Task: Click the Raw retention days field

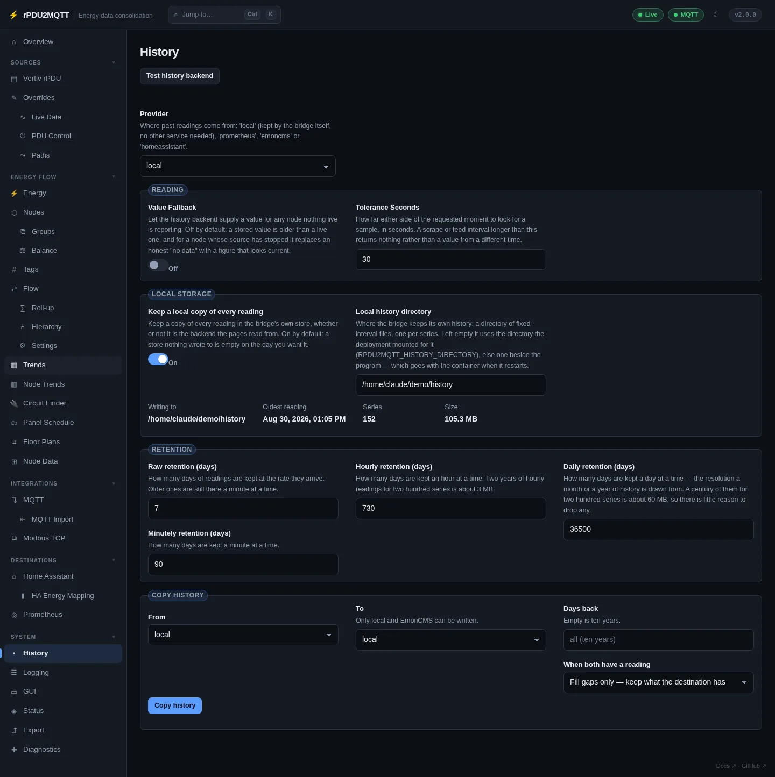Action: [x=243, y=509]
